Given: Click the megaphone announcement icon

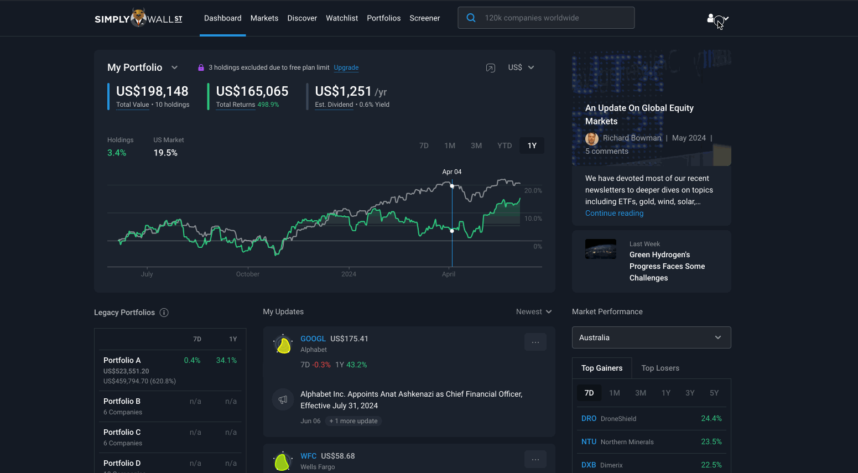Looking at the screenshot, I should pyautogui.click(x=283, y=399).
